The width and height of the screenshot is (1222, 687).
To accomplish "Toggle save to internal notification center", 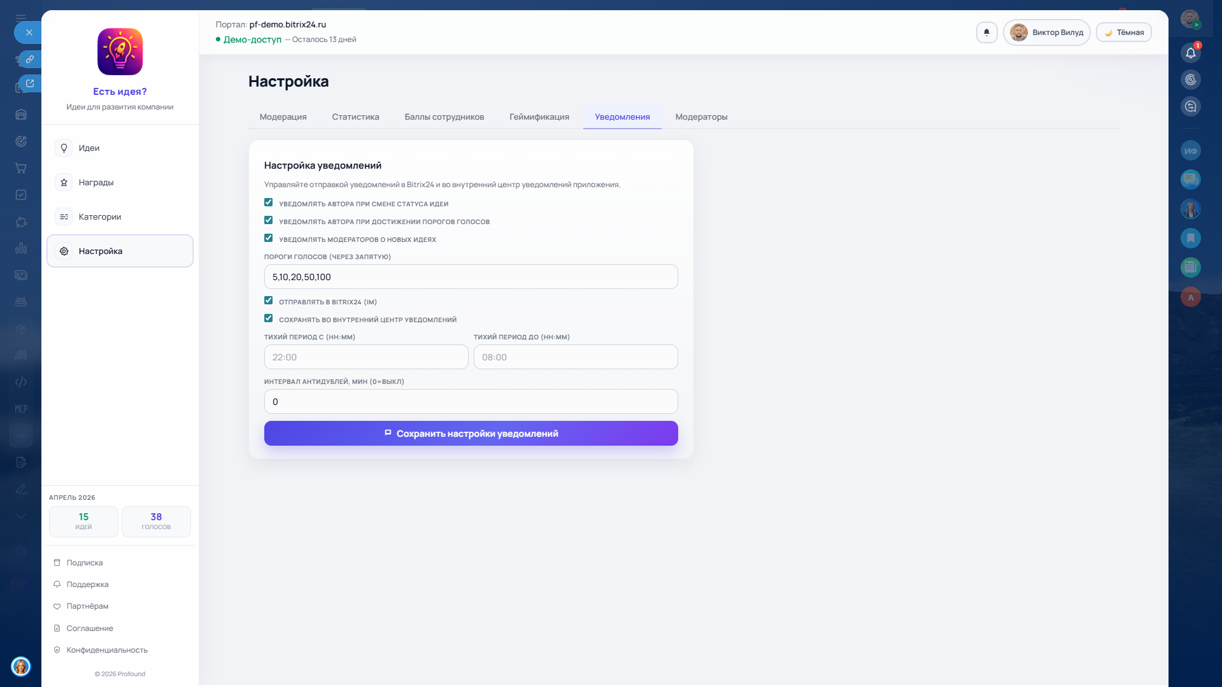I will pos(269,318).
